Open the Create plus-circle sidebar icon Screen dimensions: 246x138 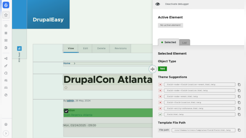(6, 26)
